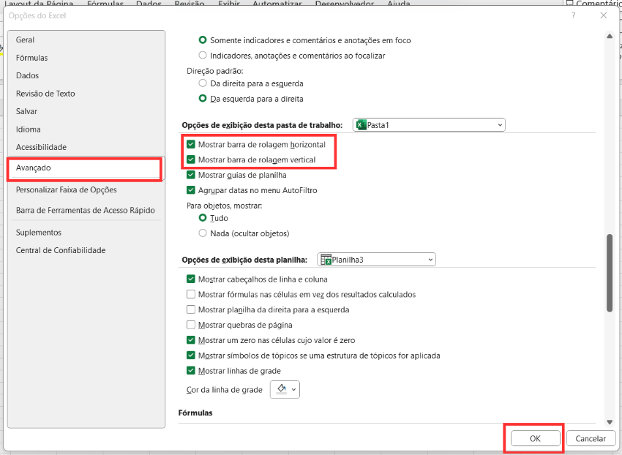Click the scroll up arrow in options panel

click(x=609, y=36)
